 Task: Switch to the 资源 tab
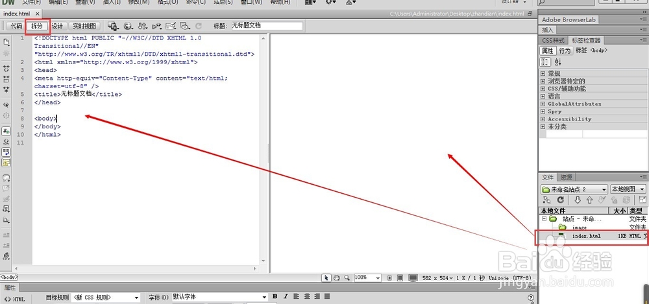(x=566, y=178)
